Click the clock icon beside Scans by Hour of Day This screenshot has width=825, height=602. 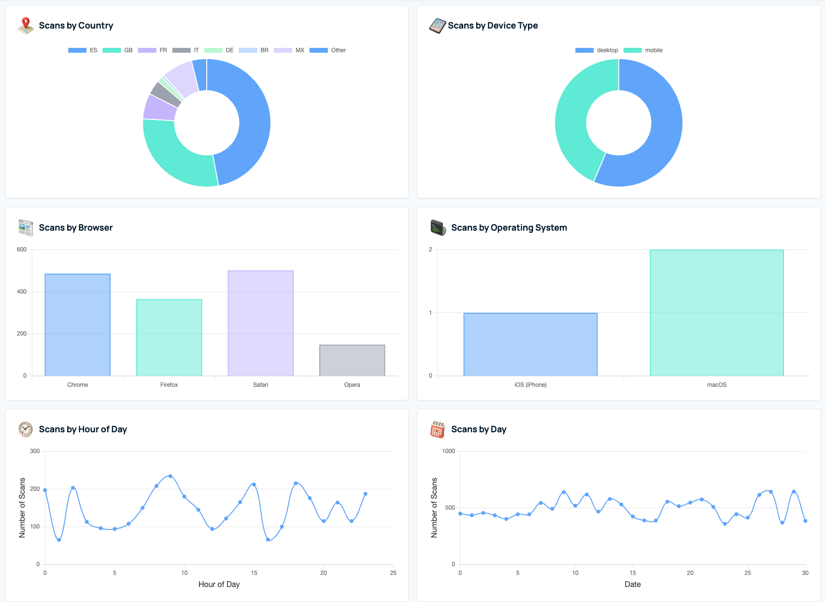(25, 429)
